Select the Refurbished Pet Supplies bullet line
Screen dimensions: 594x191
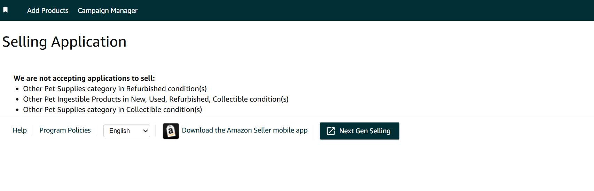pos(115,89)
